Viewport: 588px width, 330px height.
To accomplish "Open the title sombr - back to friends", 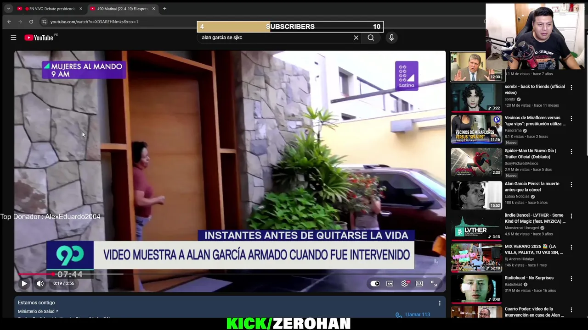I will click(535, 89).
